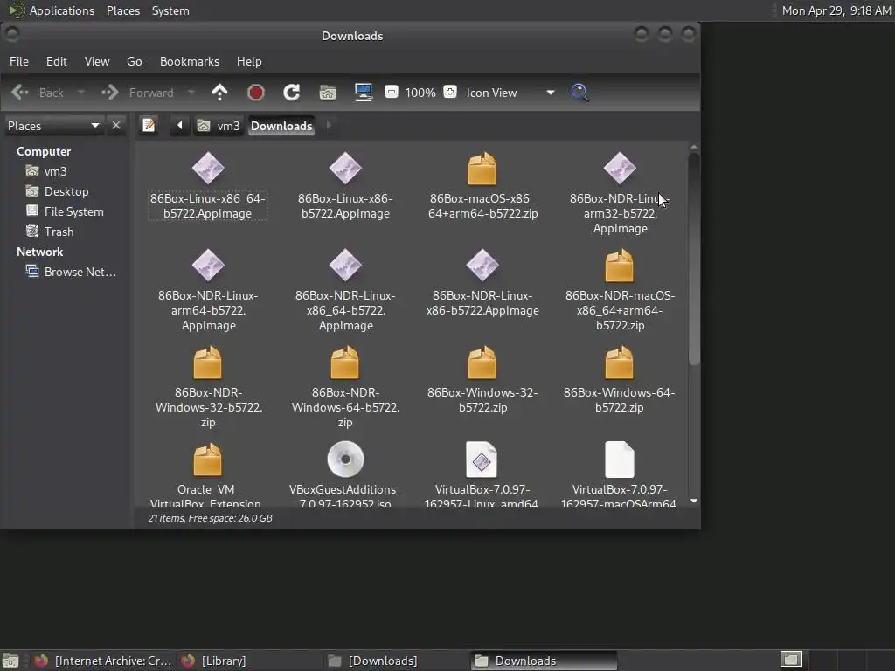Zoom in with the plus icon
Image resolution: width=895 pixels, height=671 pixels.
(450, 92)
